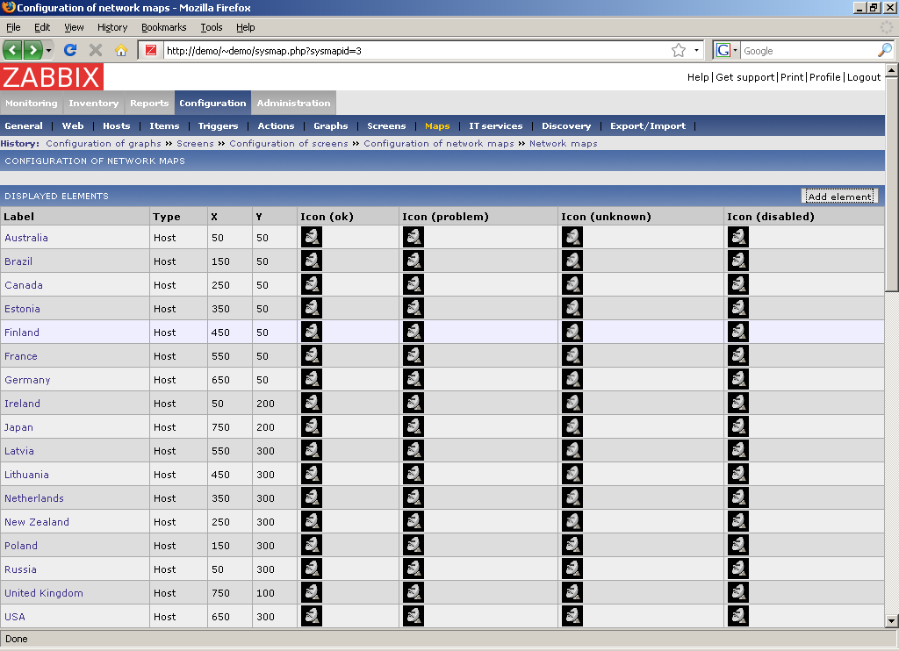Open the Export/Import submenu item
Screen dimensions: 899x651
click(x=648, y=126)
